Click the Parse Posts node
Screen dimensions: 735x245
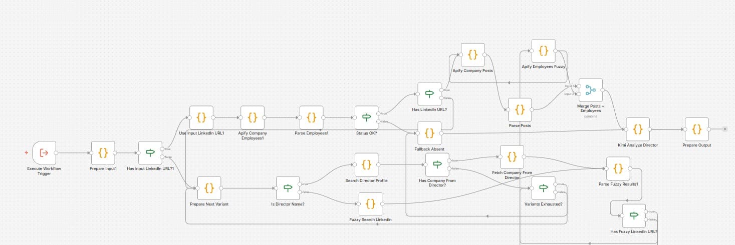(x=520, y=109)
